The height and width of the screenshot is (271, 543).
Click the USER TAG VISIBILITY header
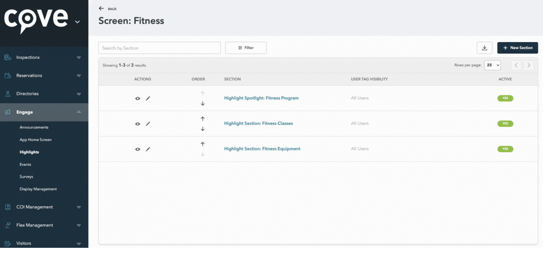point(369,79)
